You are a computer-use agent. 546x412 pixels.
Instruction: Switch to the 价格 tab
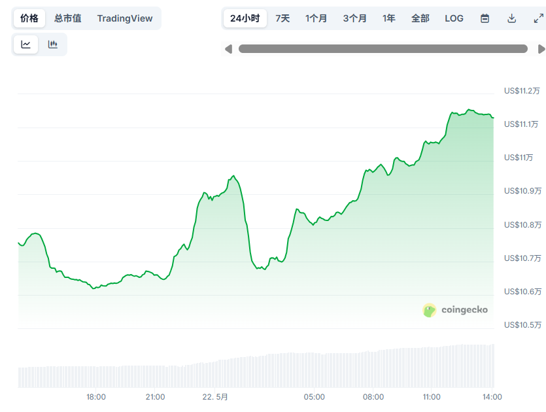[29, 18]
